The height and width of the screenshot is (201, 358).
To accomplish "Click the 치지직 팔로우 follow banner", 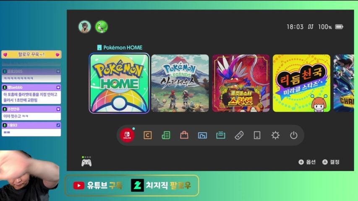I will 161,185.
